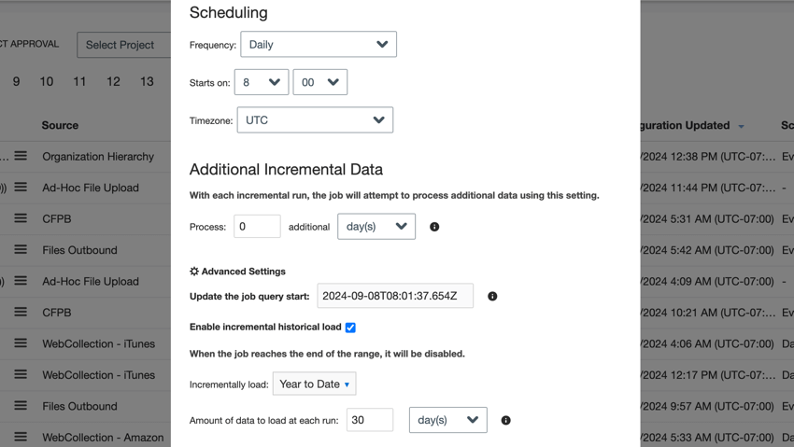Click hamburger icon beside Files Outbound first row
794x447 pixels.
[21, 250]
